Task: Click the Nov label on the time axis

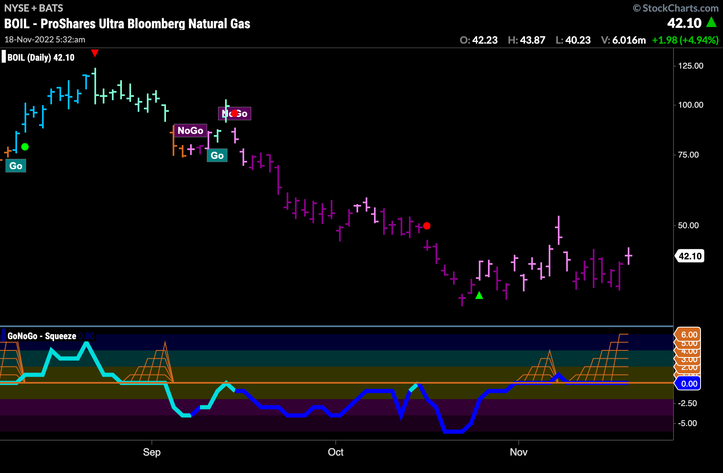Action: coord(519,452)
